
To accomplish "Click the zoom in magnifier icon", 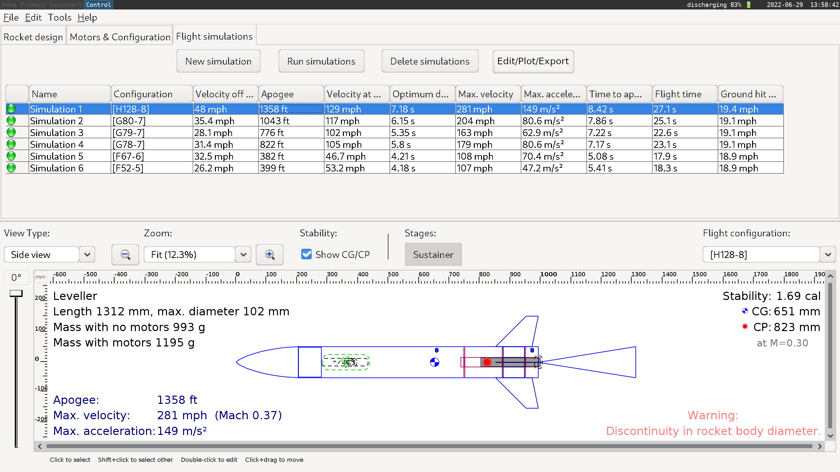I will (270, 255).
